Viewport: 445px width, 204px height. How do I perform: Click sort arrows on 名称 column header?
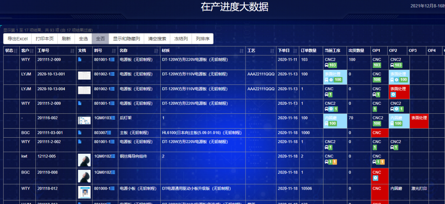pos(156,51)
